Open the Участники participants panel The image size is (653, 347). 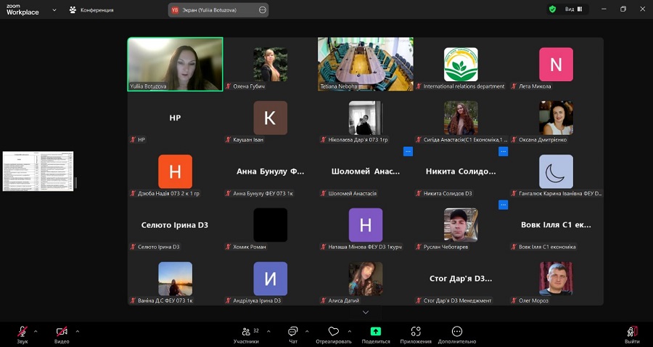tap(246, 332)
